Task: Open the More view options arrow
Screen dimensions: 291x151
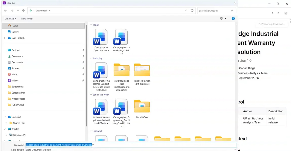Action: point(226,18)
